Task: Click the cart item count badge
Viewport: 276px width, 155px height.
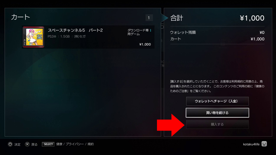Action: (x=149, y=18)
